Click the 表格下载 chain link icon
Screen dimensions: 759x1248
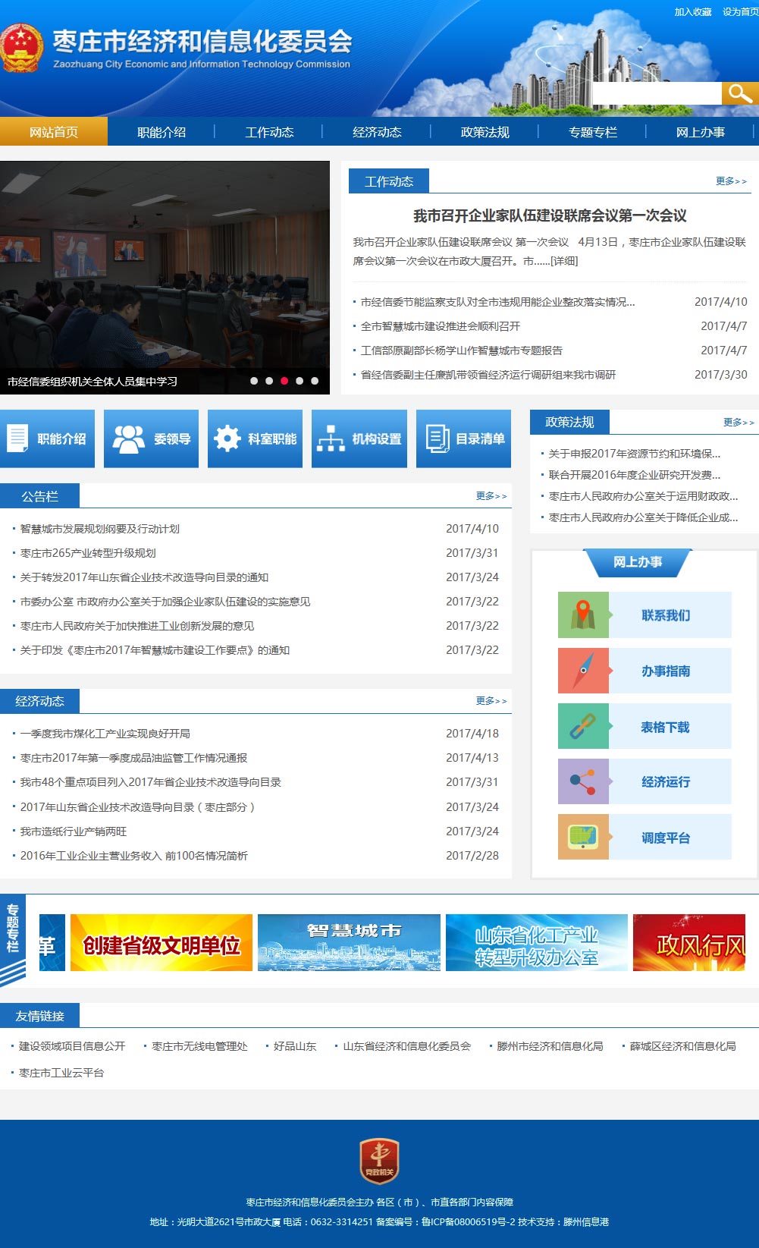[x=583, y=726]
